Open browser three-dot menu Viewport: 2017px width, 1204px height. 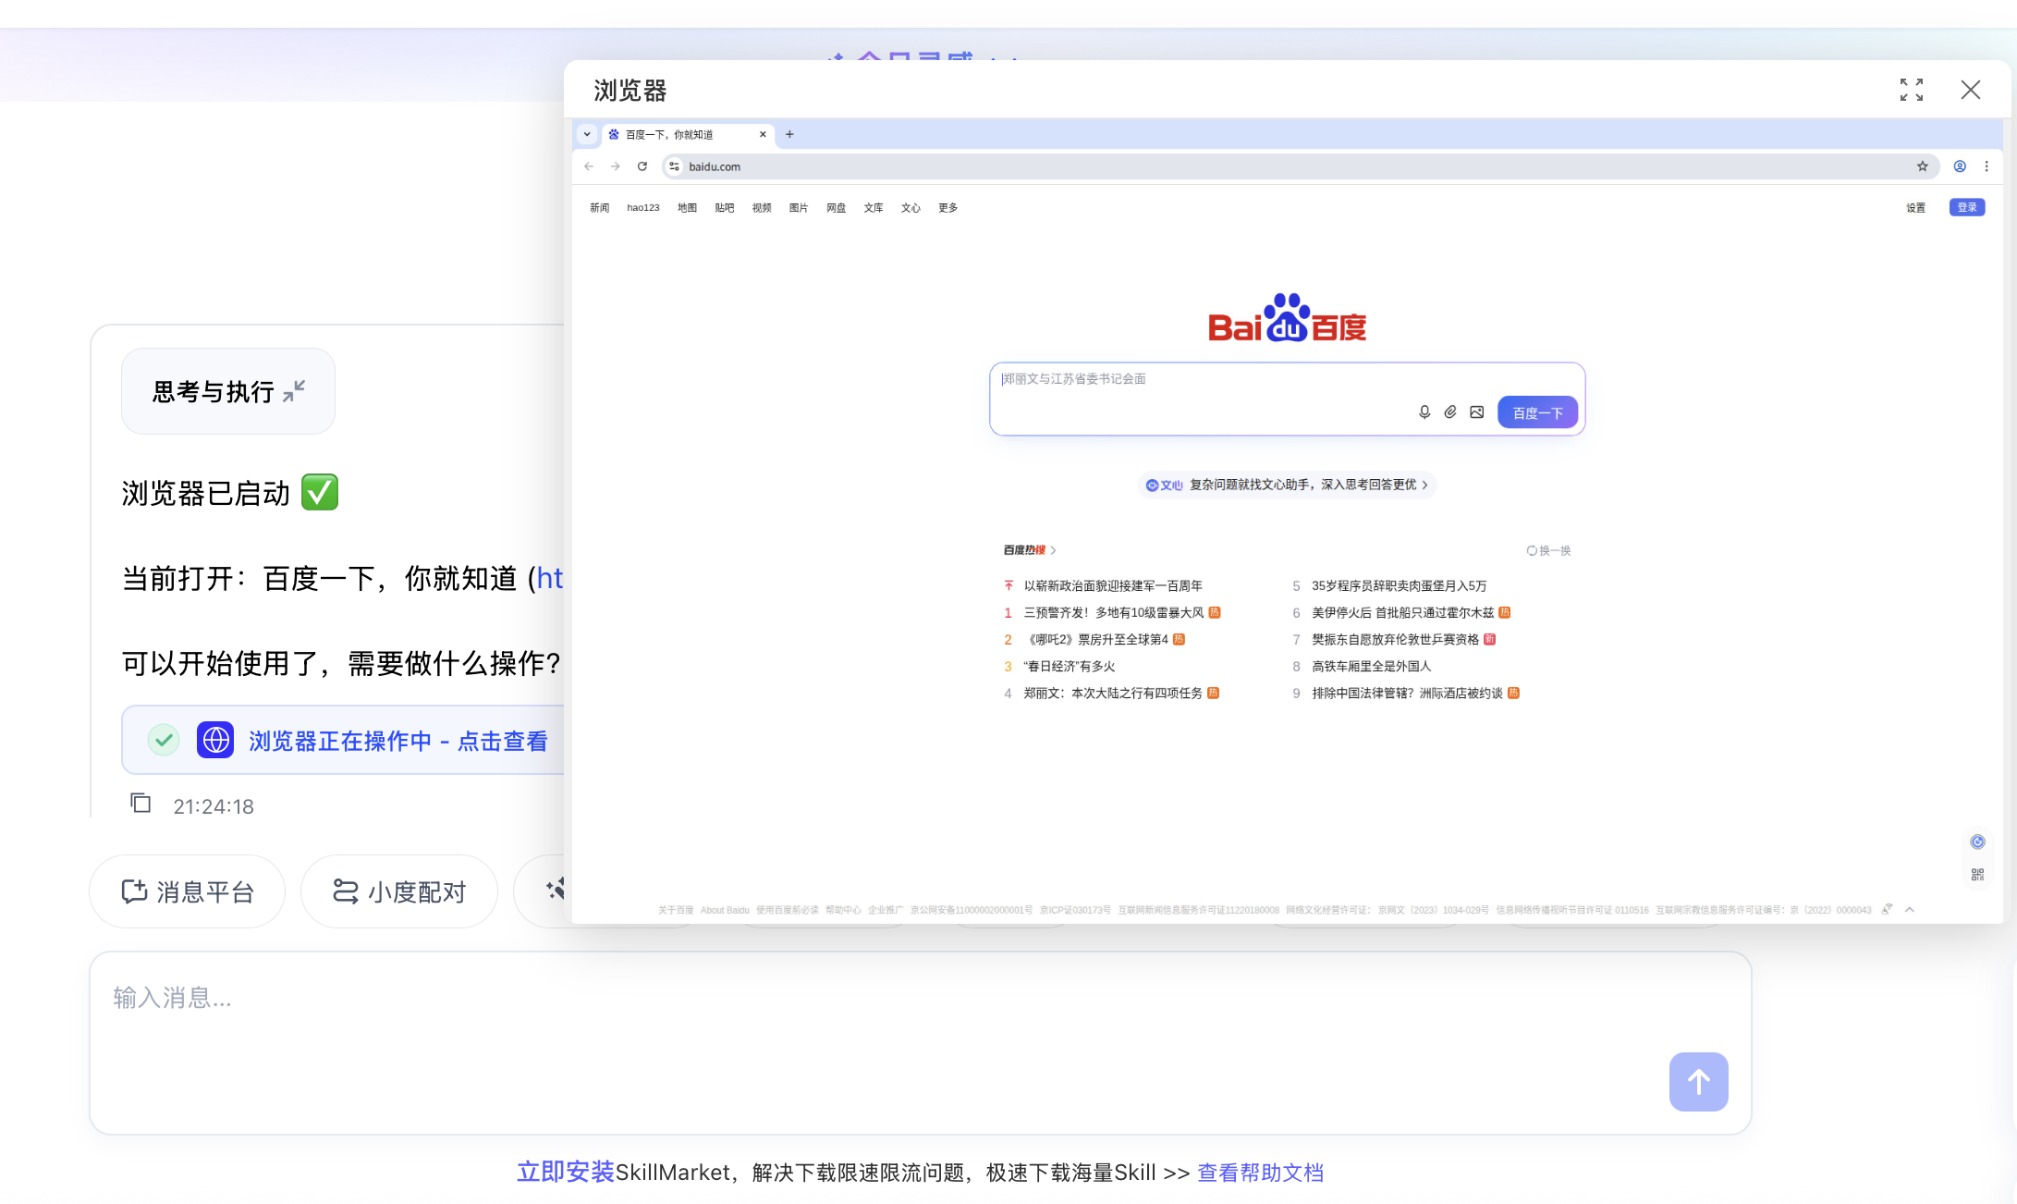pyautogui.click(x=1986, y=166)
